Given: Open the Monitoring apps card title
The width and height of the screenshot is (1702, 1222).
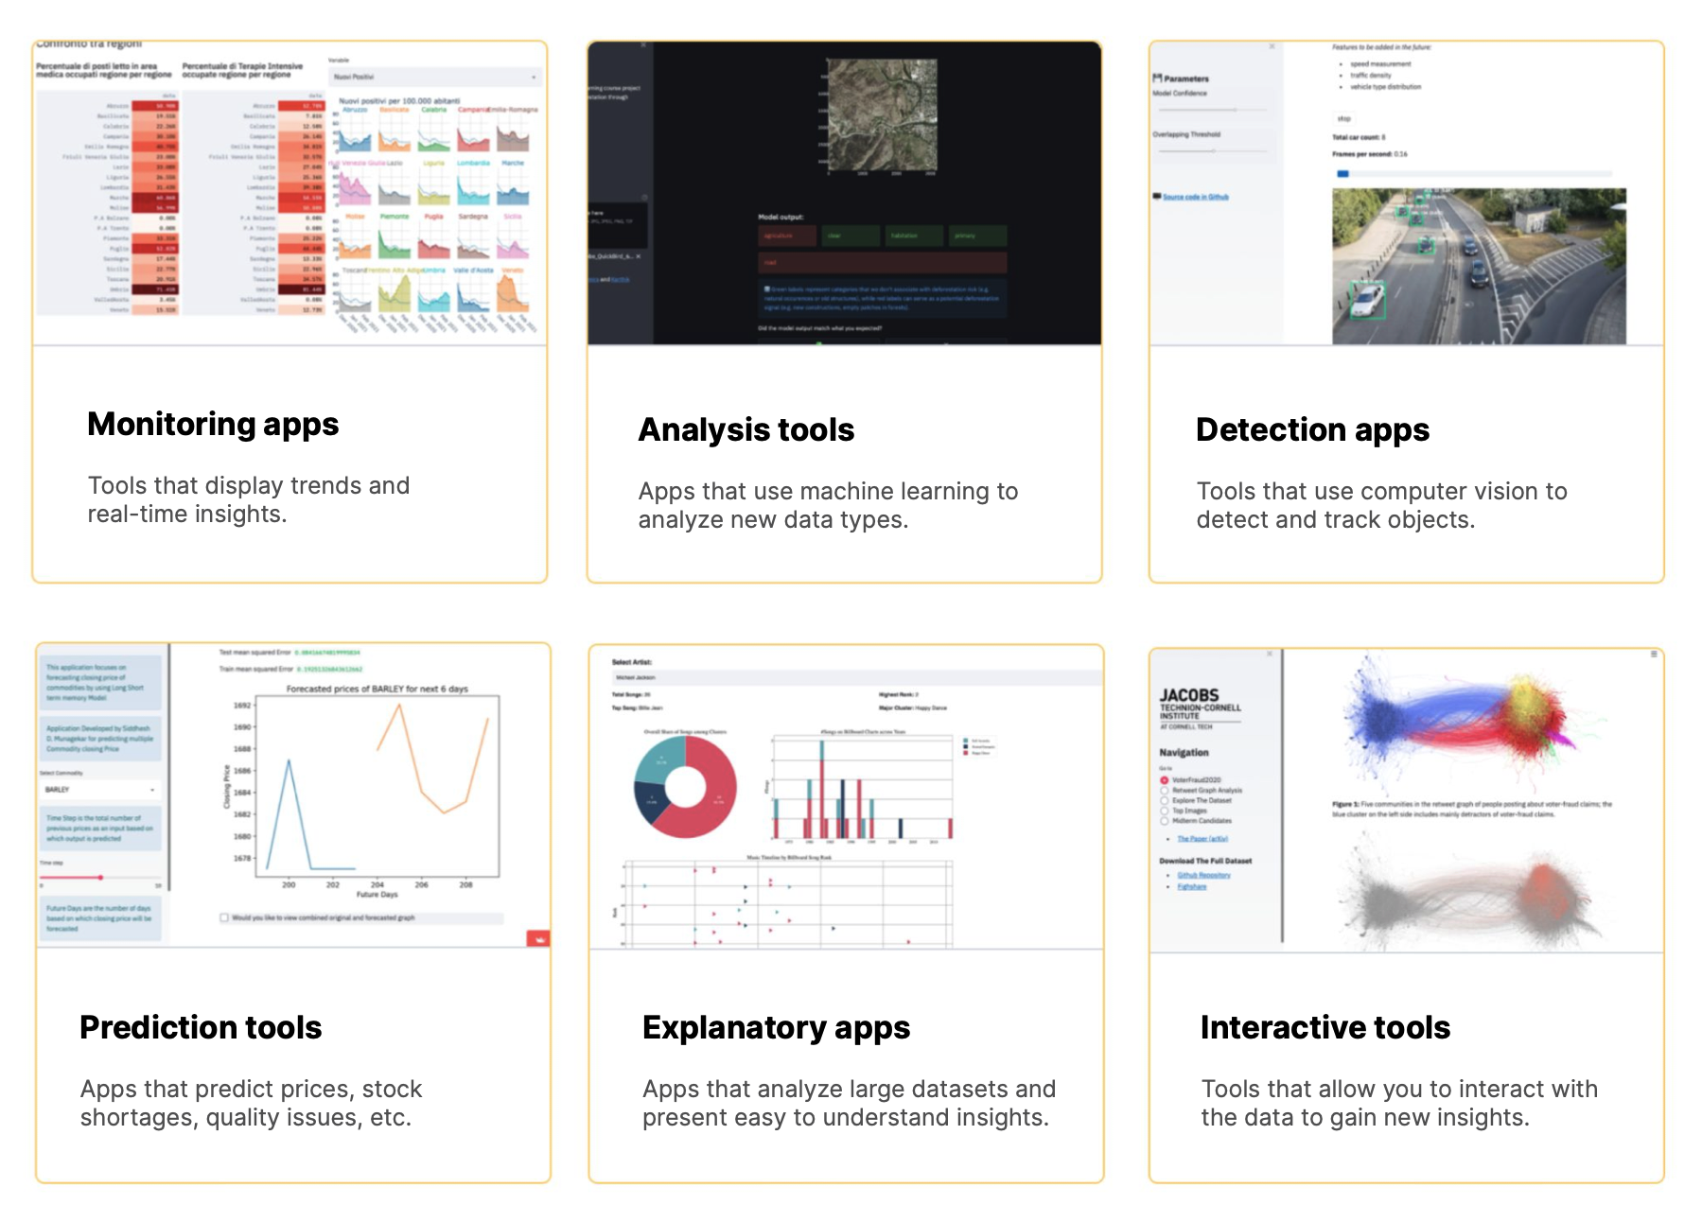Looking at the screenshot, I should [x=213, y=424].
